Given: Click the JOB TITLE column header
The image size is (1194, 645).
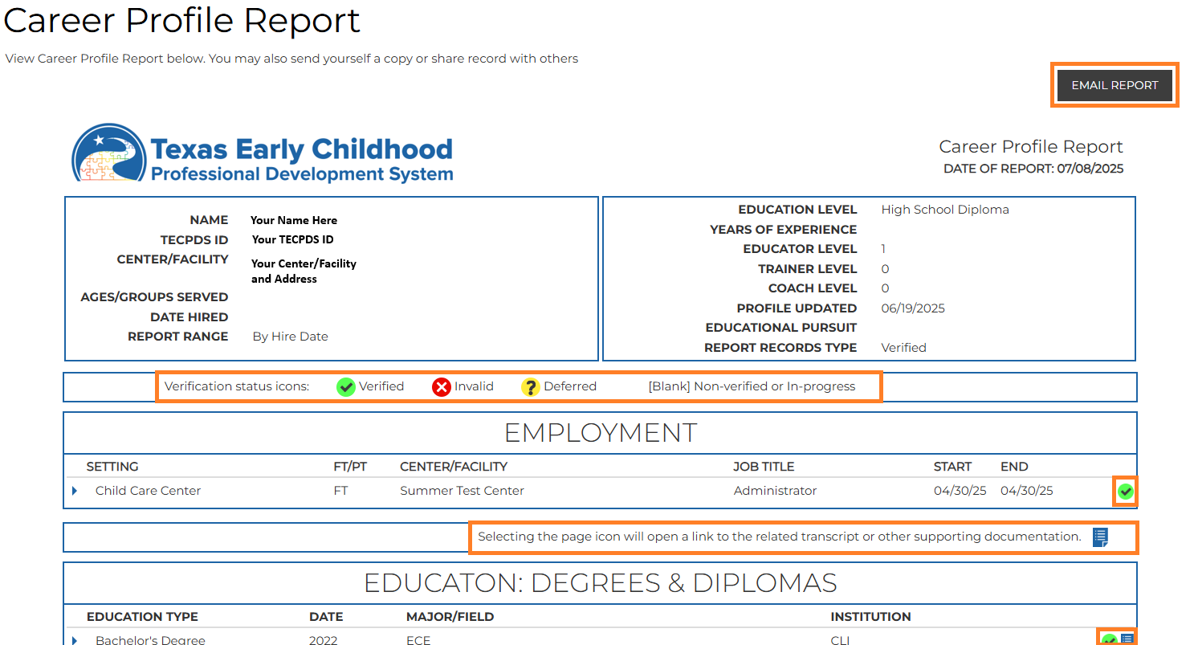Looking at the screenshot, I should pos(764,467).
